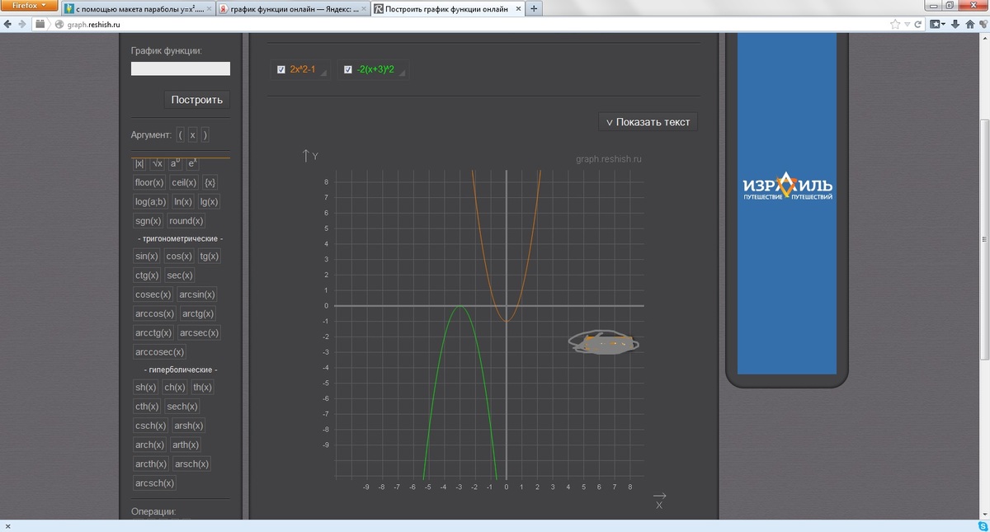990x532 pixels.
Task: Insert the ch(x) function
Action: coord(175,388)
